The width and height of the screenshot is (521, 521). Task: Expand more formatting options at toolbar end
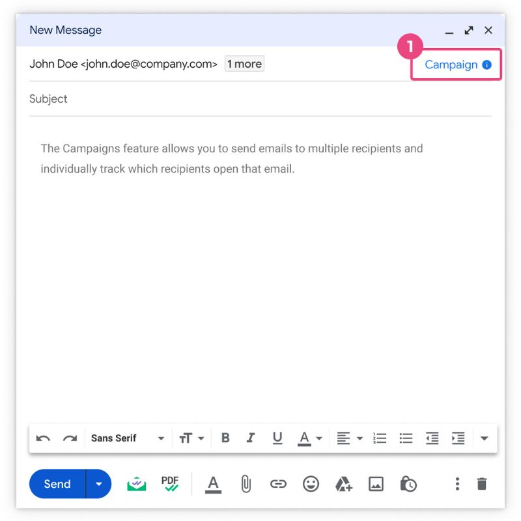(484, 438)
